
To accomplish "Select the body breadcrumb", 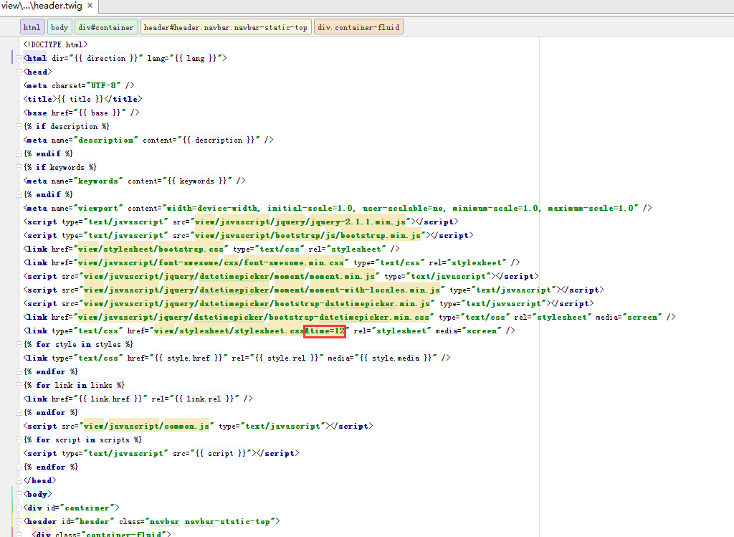I will pyautogui.click(x=59, y=27).
